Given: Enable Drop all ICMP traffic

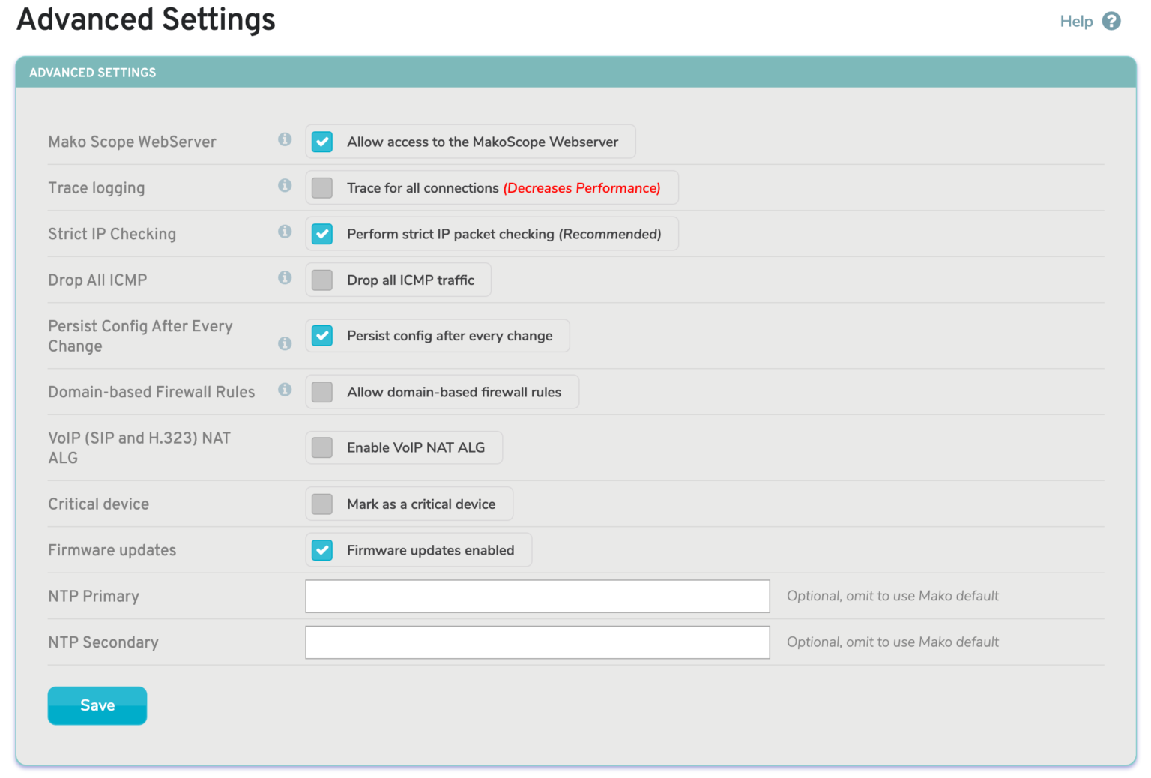Looking at the screenshot, I should 321,280.
